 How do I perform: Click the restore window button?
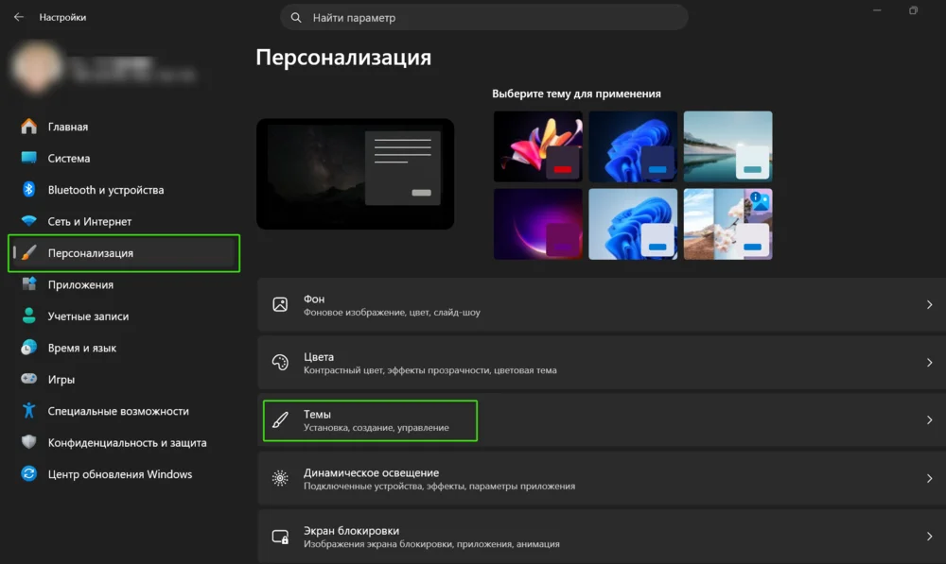click(x=913, y=10)
